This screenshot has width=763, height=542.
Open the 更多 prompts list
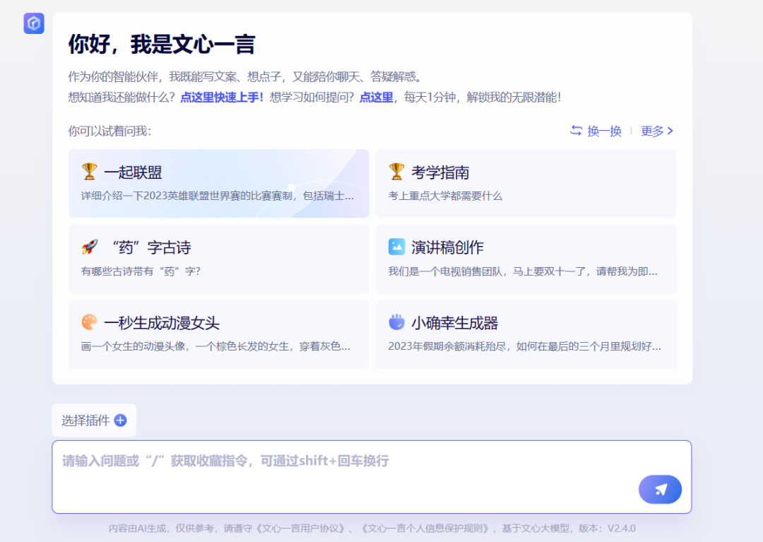pyautogui.click(x=657, y=131)
